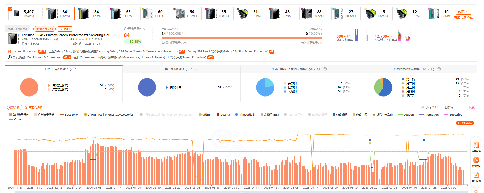
Task: Toggle 广告流量得分 series in chart legend
Action: click(44, 115)
